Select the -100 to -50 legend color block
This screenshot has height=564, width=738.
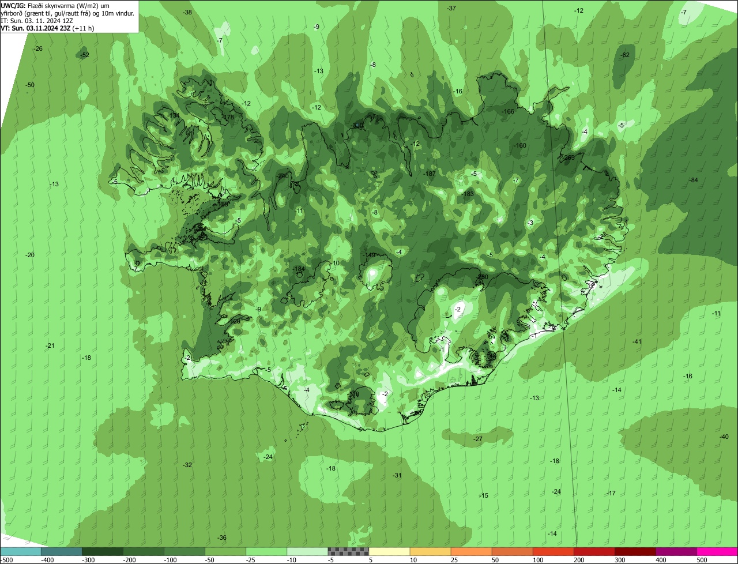tap(184, 551)
